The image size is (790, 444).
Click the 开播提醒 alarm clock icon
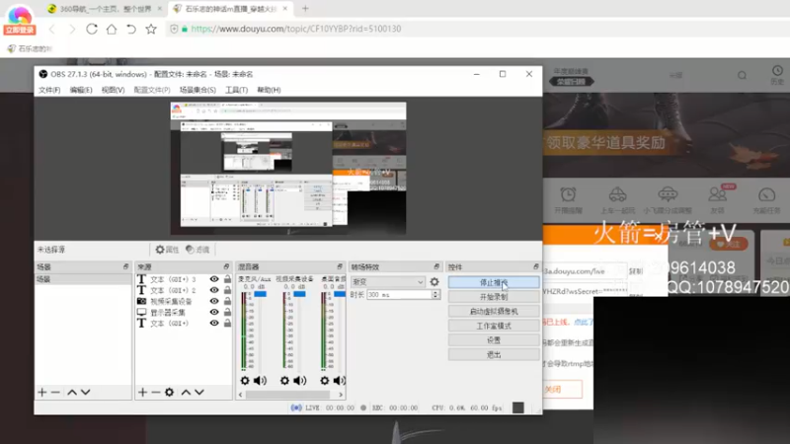(569, 194)
